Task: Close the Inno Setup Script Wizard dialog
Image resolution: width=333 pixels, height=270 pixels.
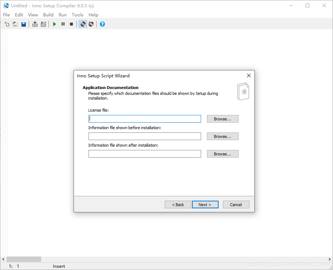Action: (x=249, y=76)
